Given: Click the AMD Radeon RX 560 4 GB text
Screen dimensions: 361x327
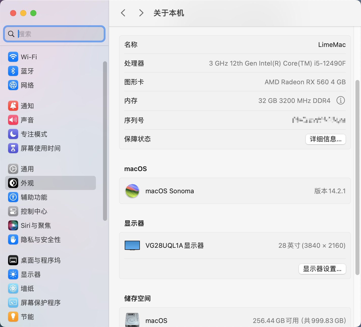Looking at the screenshot, I should 305,82.
